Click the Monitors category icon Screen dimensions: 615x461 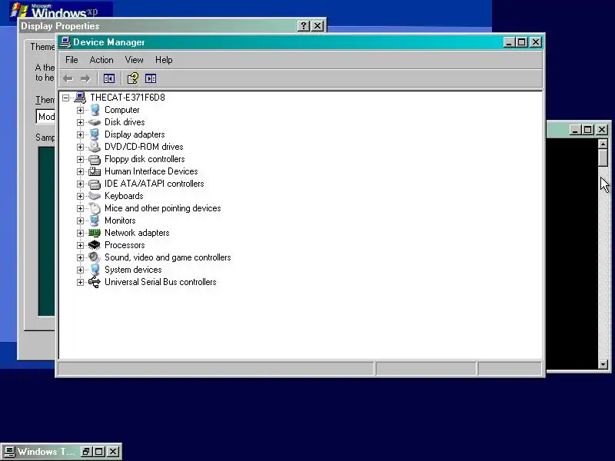point(95,221)
